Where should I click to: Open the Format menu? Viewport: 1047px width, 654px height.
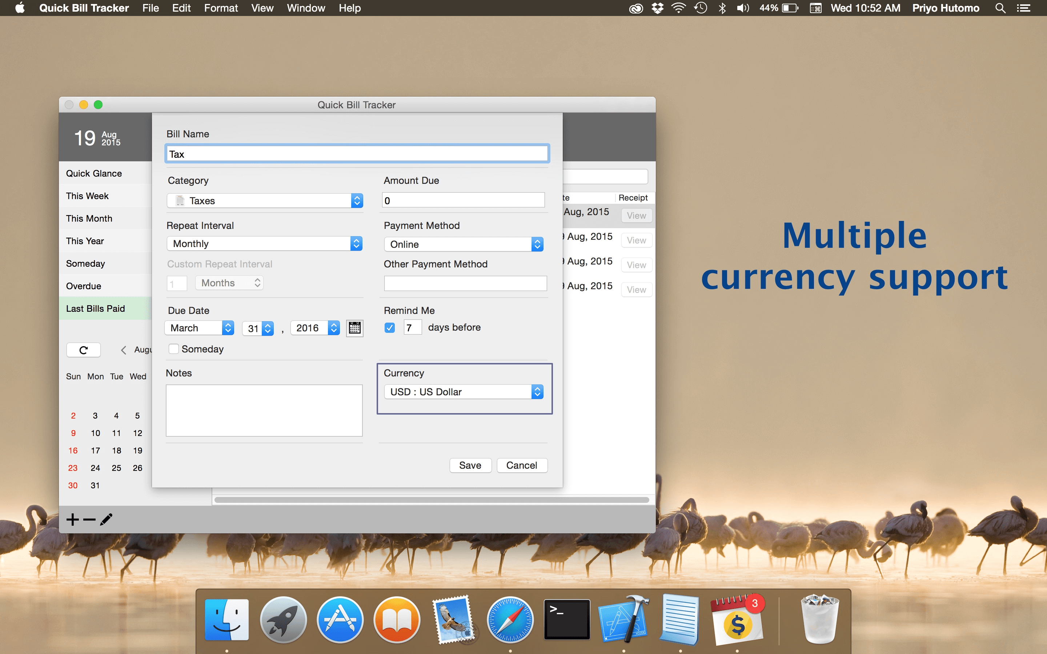coord(221,8)
